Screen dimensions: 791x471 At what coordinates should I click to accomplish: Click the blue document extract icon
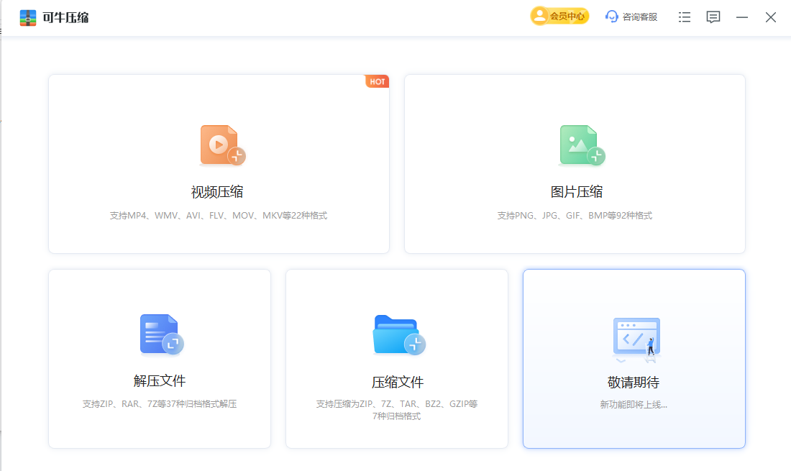[161, 334]
